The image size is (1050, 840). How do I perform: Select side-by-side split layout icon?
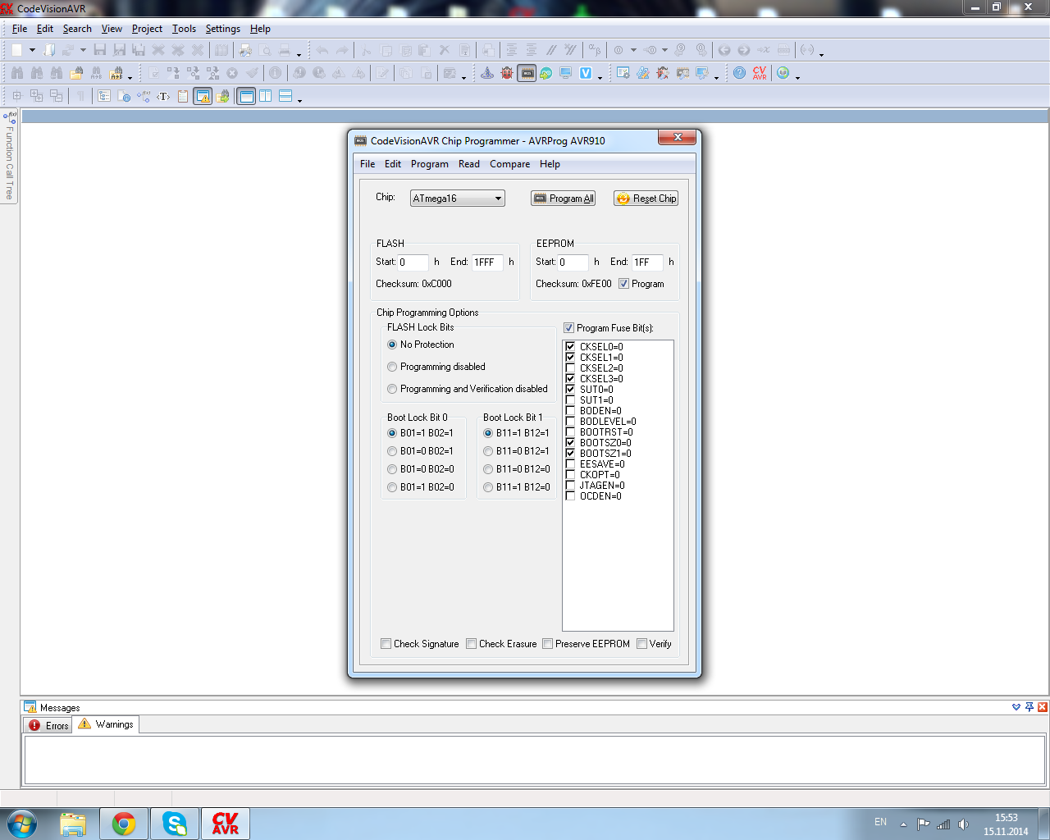[x=265, y=96]
